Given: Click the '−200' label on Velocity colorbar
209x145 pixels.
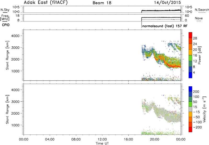Looking at the screenshot, I should 197,127.
